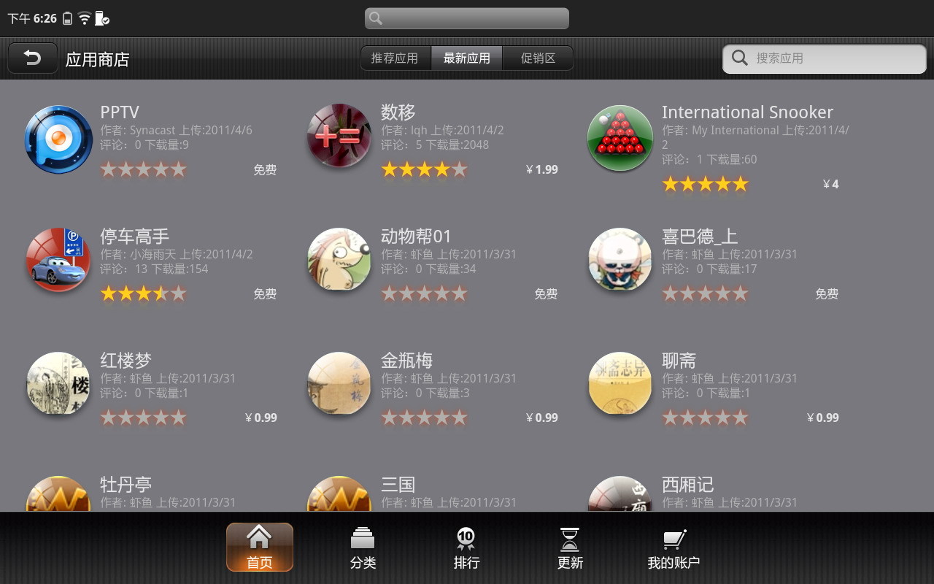934x584 pixels.
Task: Go to 分类 category icon
Action: (x=363, y=539)
